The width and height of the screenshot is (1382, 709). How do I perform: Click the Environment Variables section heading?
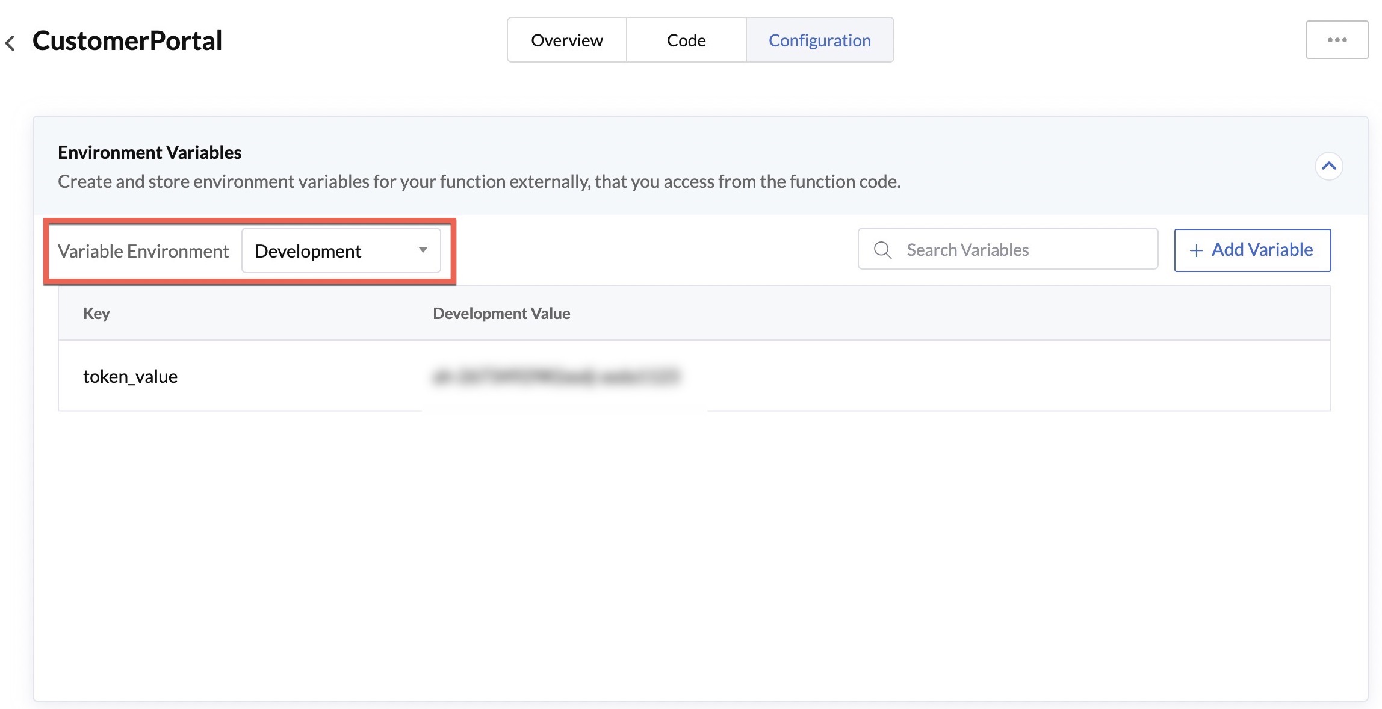(x=149, y=153)
